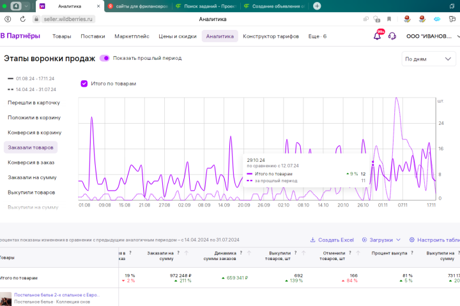The image size is (460, 306).
Task: Click the help icon for Процент выкупа
Action: click(412, 252)
